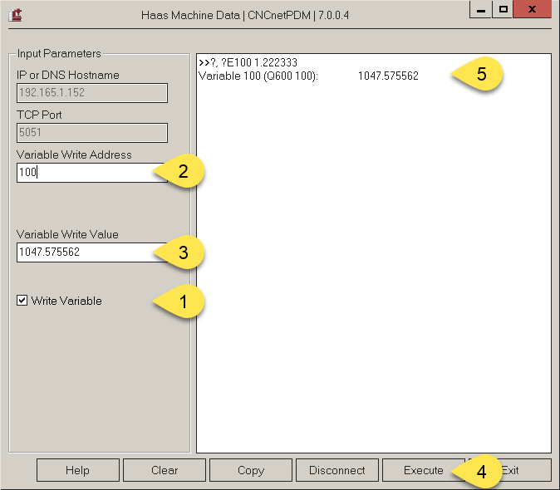
Task: Maximize the Haas Machine Data window
Action: point(503,9)
